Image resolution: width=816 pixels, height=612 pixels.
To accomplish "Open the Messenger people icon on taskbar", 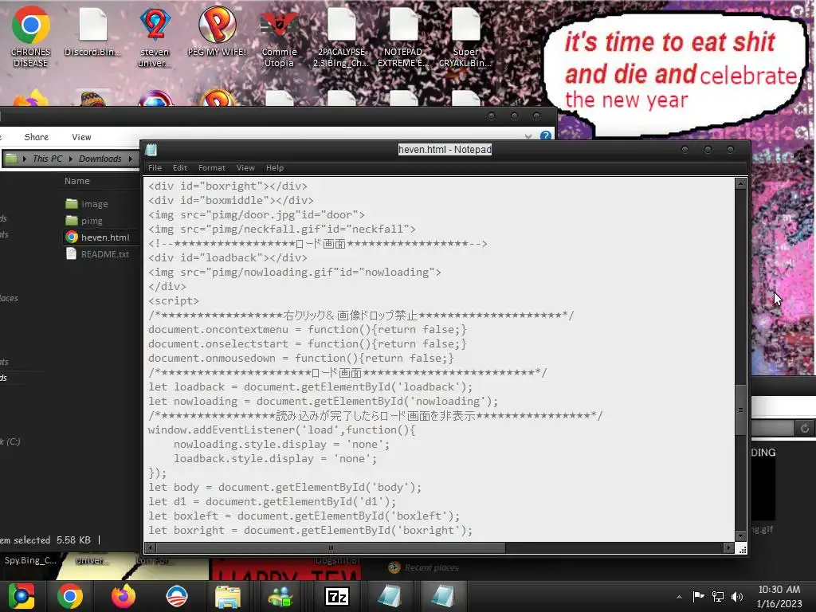I will point(281,596).
